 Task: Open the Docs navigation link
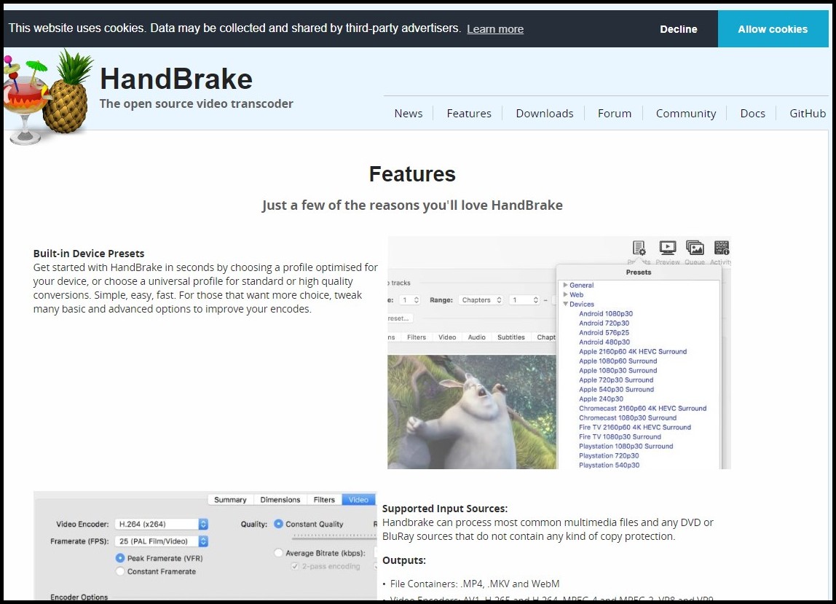tap(753, 114)
